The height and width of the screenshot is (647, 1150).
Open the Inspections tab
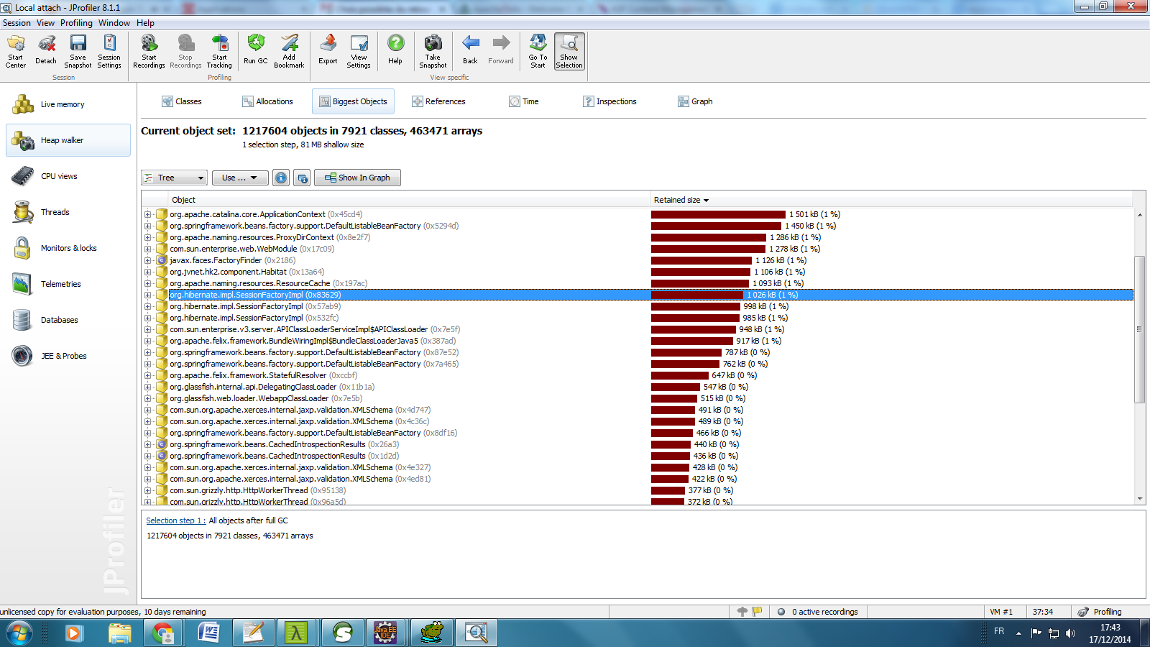click(x=609, y=101)
